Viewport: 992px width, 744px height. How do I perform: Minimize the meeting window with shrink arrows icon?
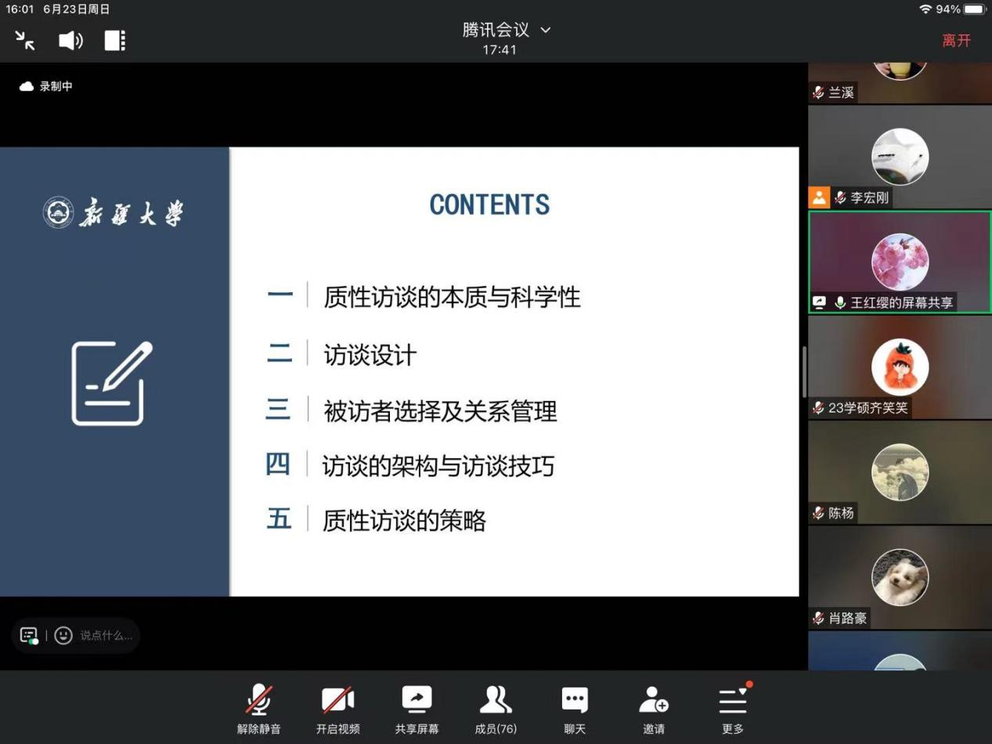click(25, 41)
